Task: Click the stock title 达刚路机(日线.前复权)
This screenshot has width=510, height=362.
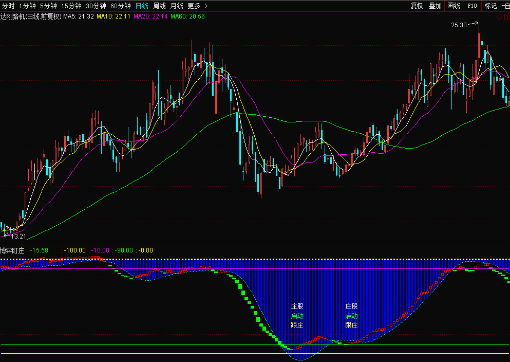Action: pyautogui.click(x=31, y=16)
